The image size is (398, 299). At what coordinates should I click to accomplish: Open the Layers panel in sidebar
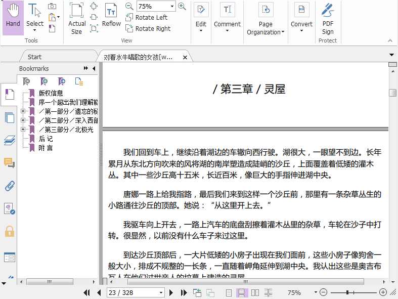tap(9, 140)
